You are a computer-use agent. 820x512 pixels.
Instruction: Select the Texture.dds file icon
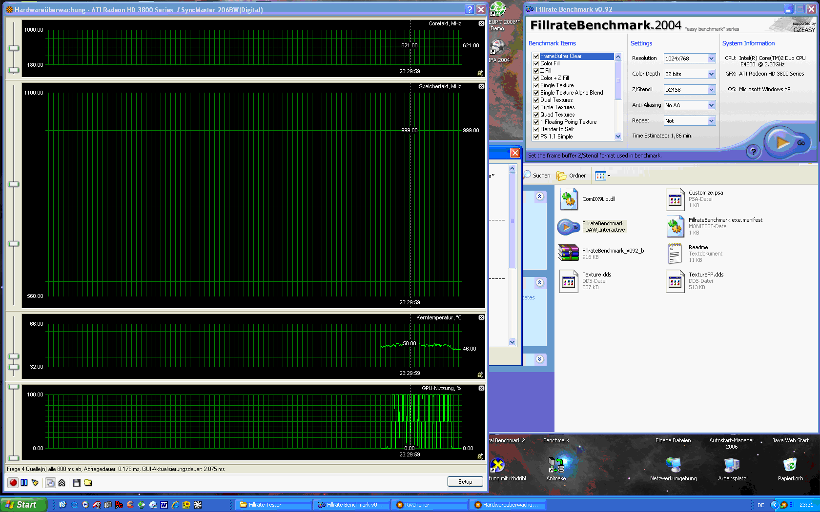tap(569, 281)
